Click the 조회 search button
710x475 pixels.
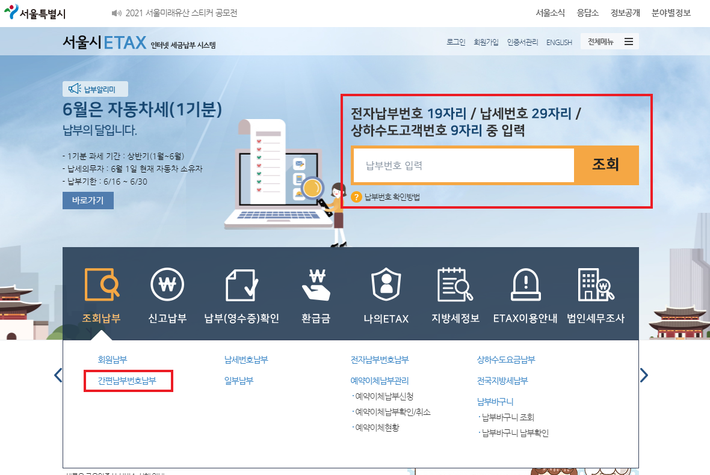pos(606,165)
